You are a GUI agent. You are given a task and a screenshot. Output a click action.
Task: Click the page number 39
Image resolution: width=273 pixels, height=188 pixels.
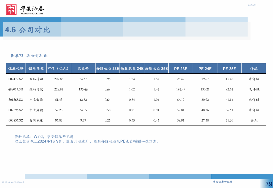pos(269,184)
